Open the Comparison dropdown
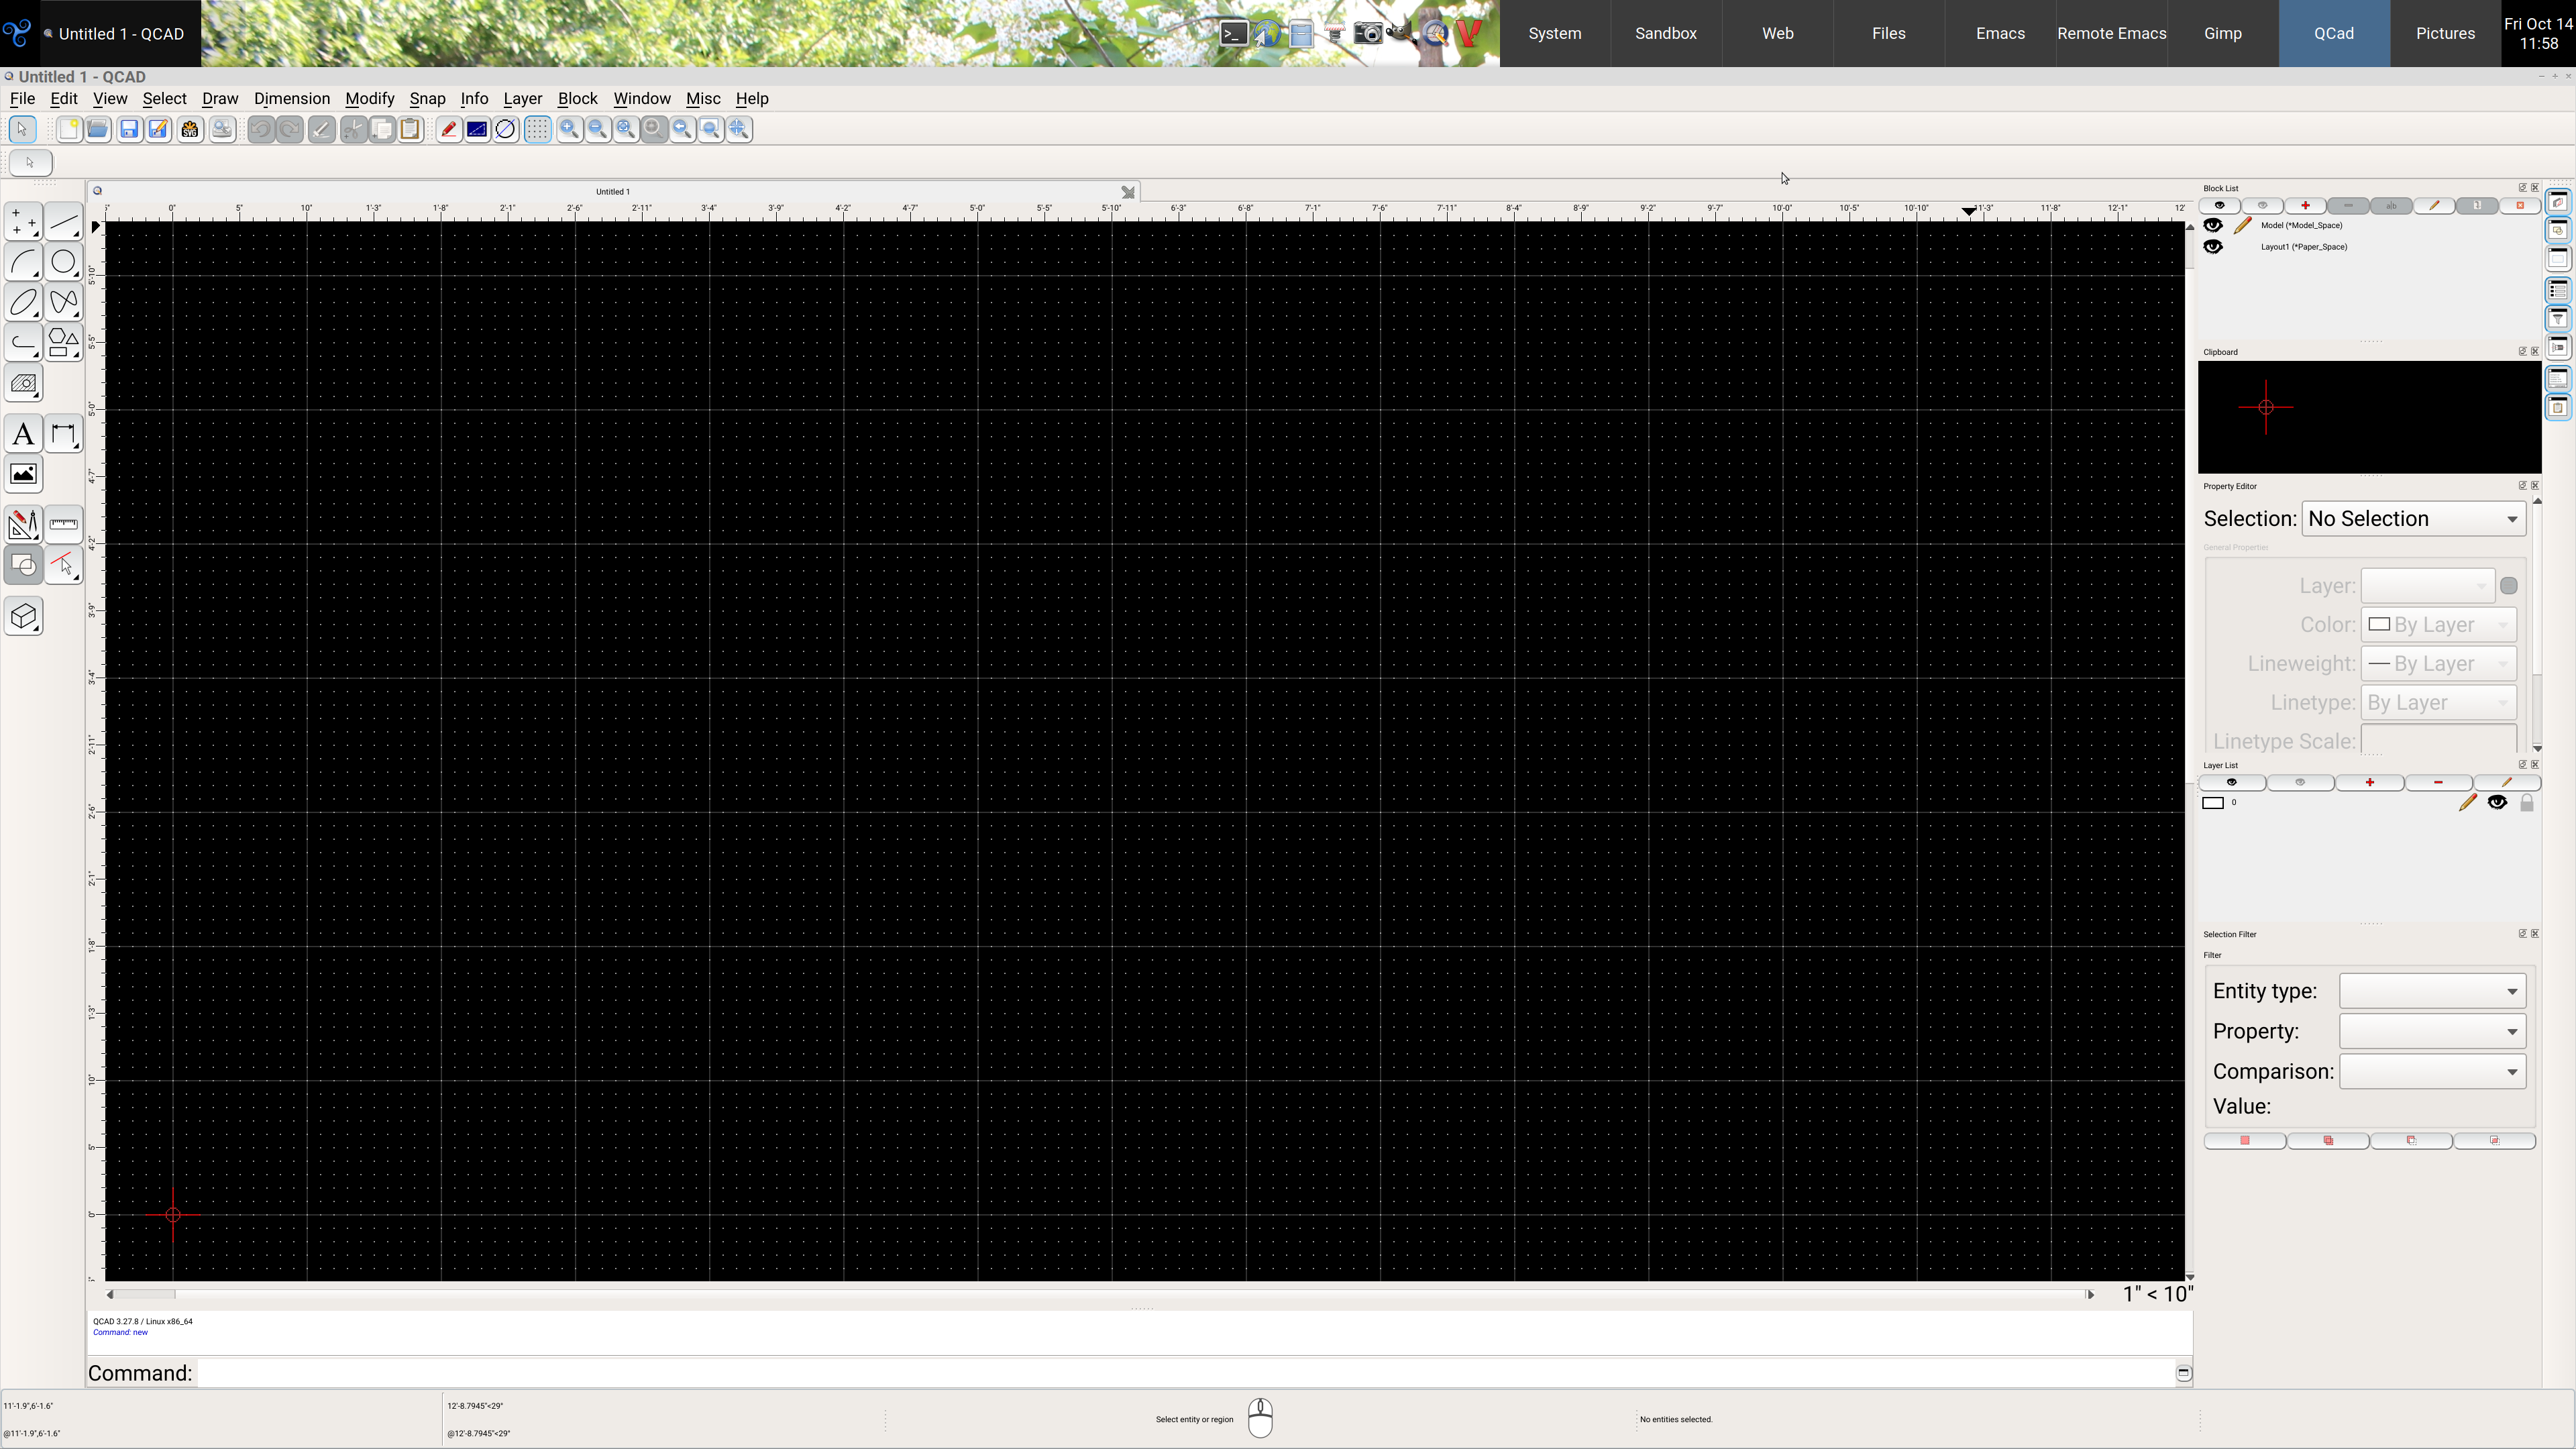This screenshot has width=2576, height=1449. (2431, 1072)
